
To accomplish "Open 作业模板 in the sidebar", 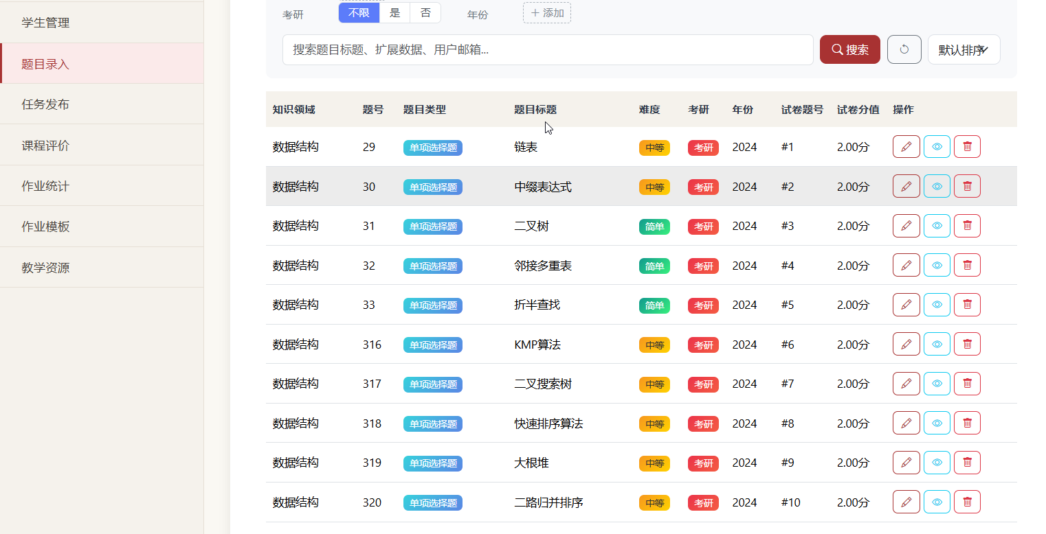I will 102,227.
